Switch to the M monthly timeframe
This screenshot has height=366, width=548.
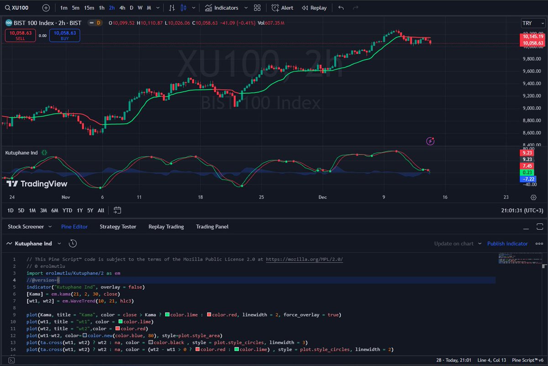tap(149, 8)
